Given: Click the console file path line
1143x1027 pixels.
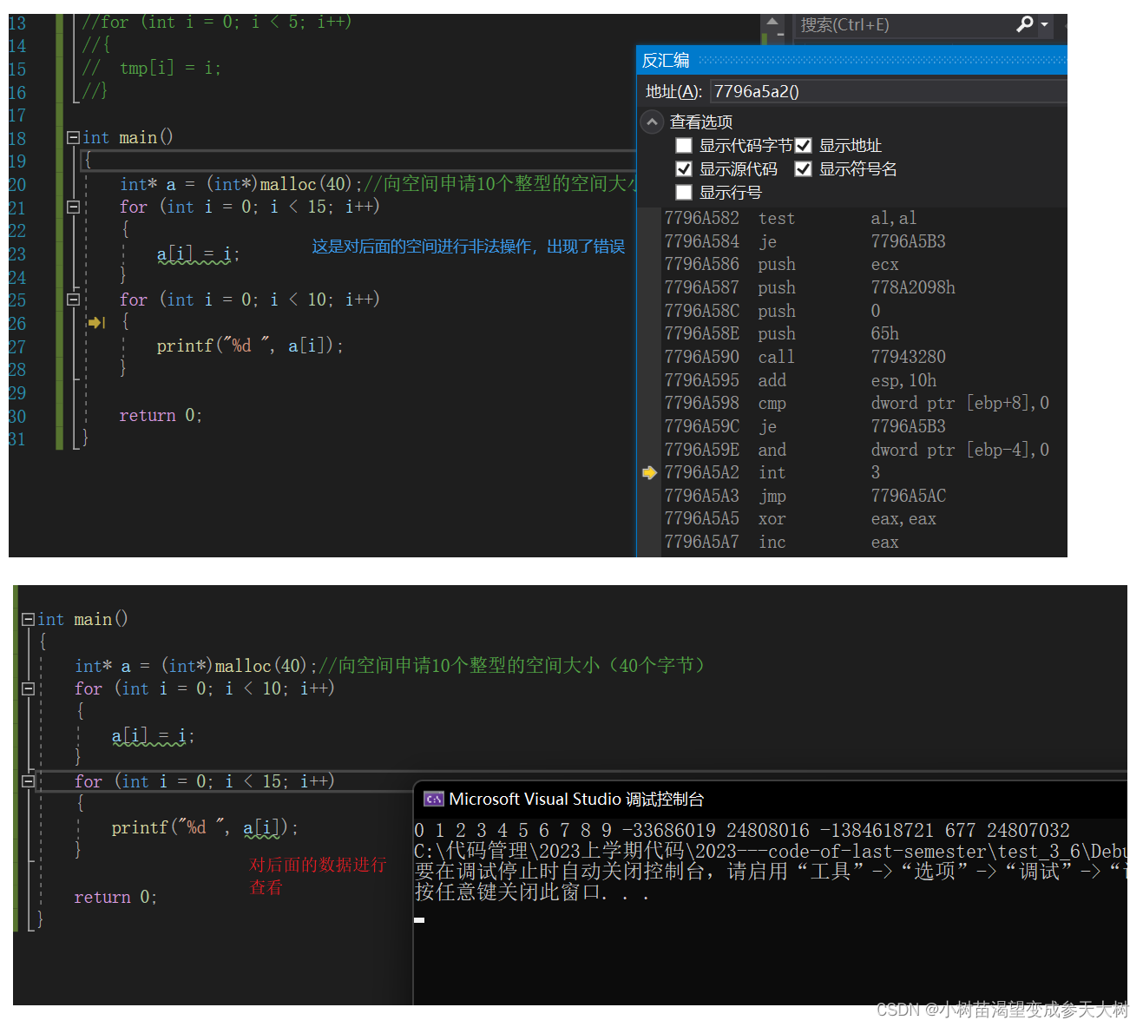Looking at the screenshot, I should point(770,851).
